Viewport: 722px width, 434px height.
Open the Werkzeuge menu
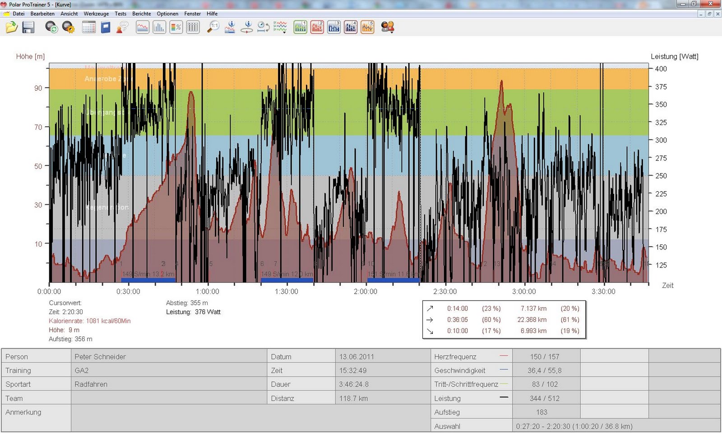click(x=96, y=14)
